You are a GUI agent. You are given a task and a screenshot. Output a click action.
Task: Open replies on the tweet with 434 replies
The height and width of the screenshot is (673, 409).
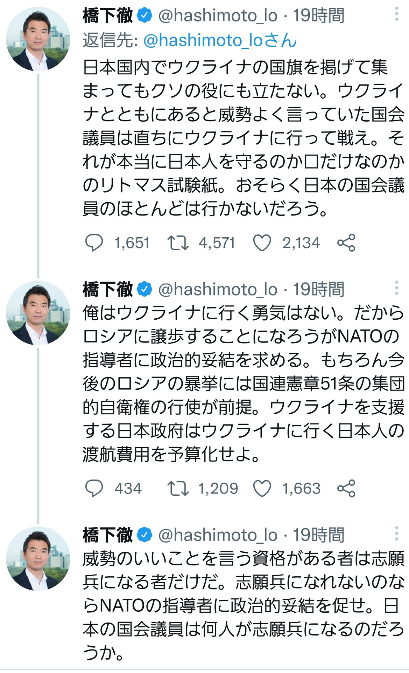click(x=94, y=488)
